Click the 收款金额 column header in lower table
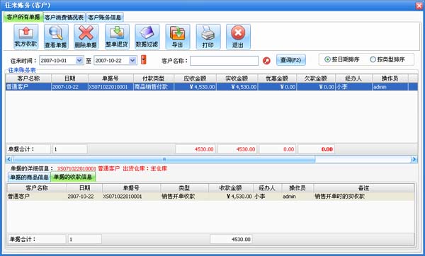 click(x=231, y=188)
